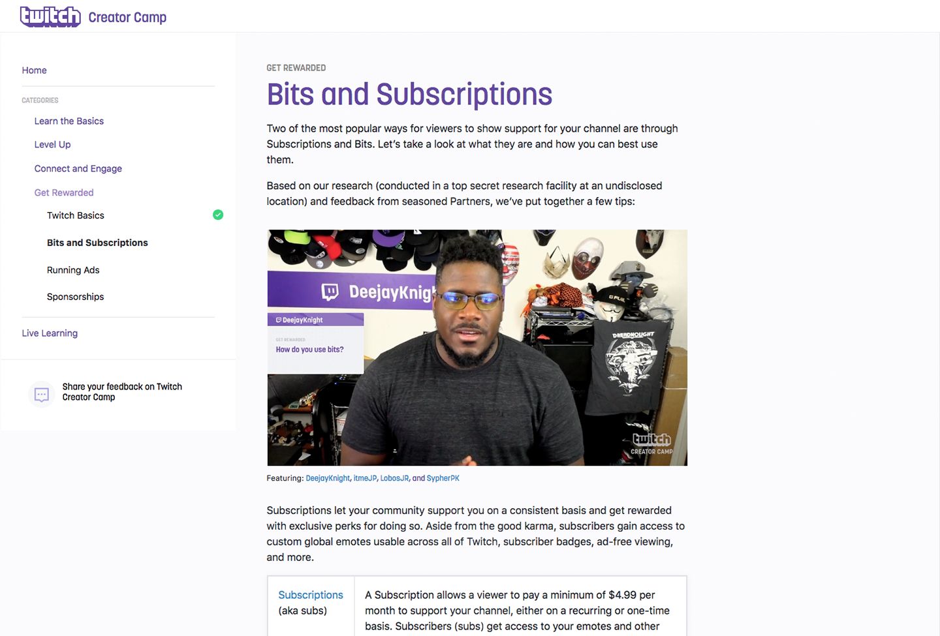Open the Live Learning section
The image size is (940, 636).
coord(50,333)
